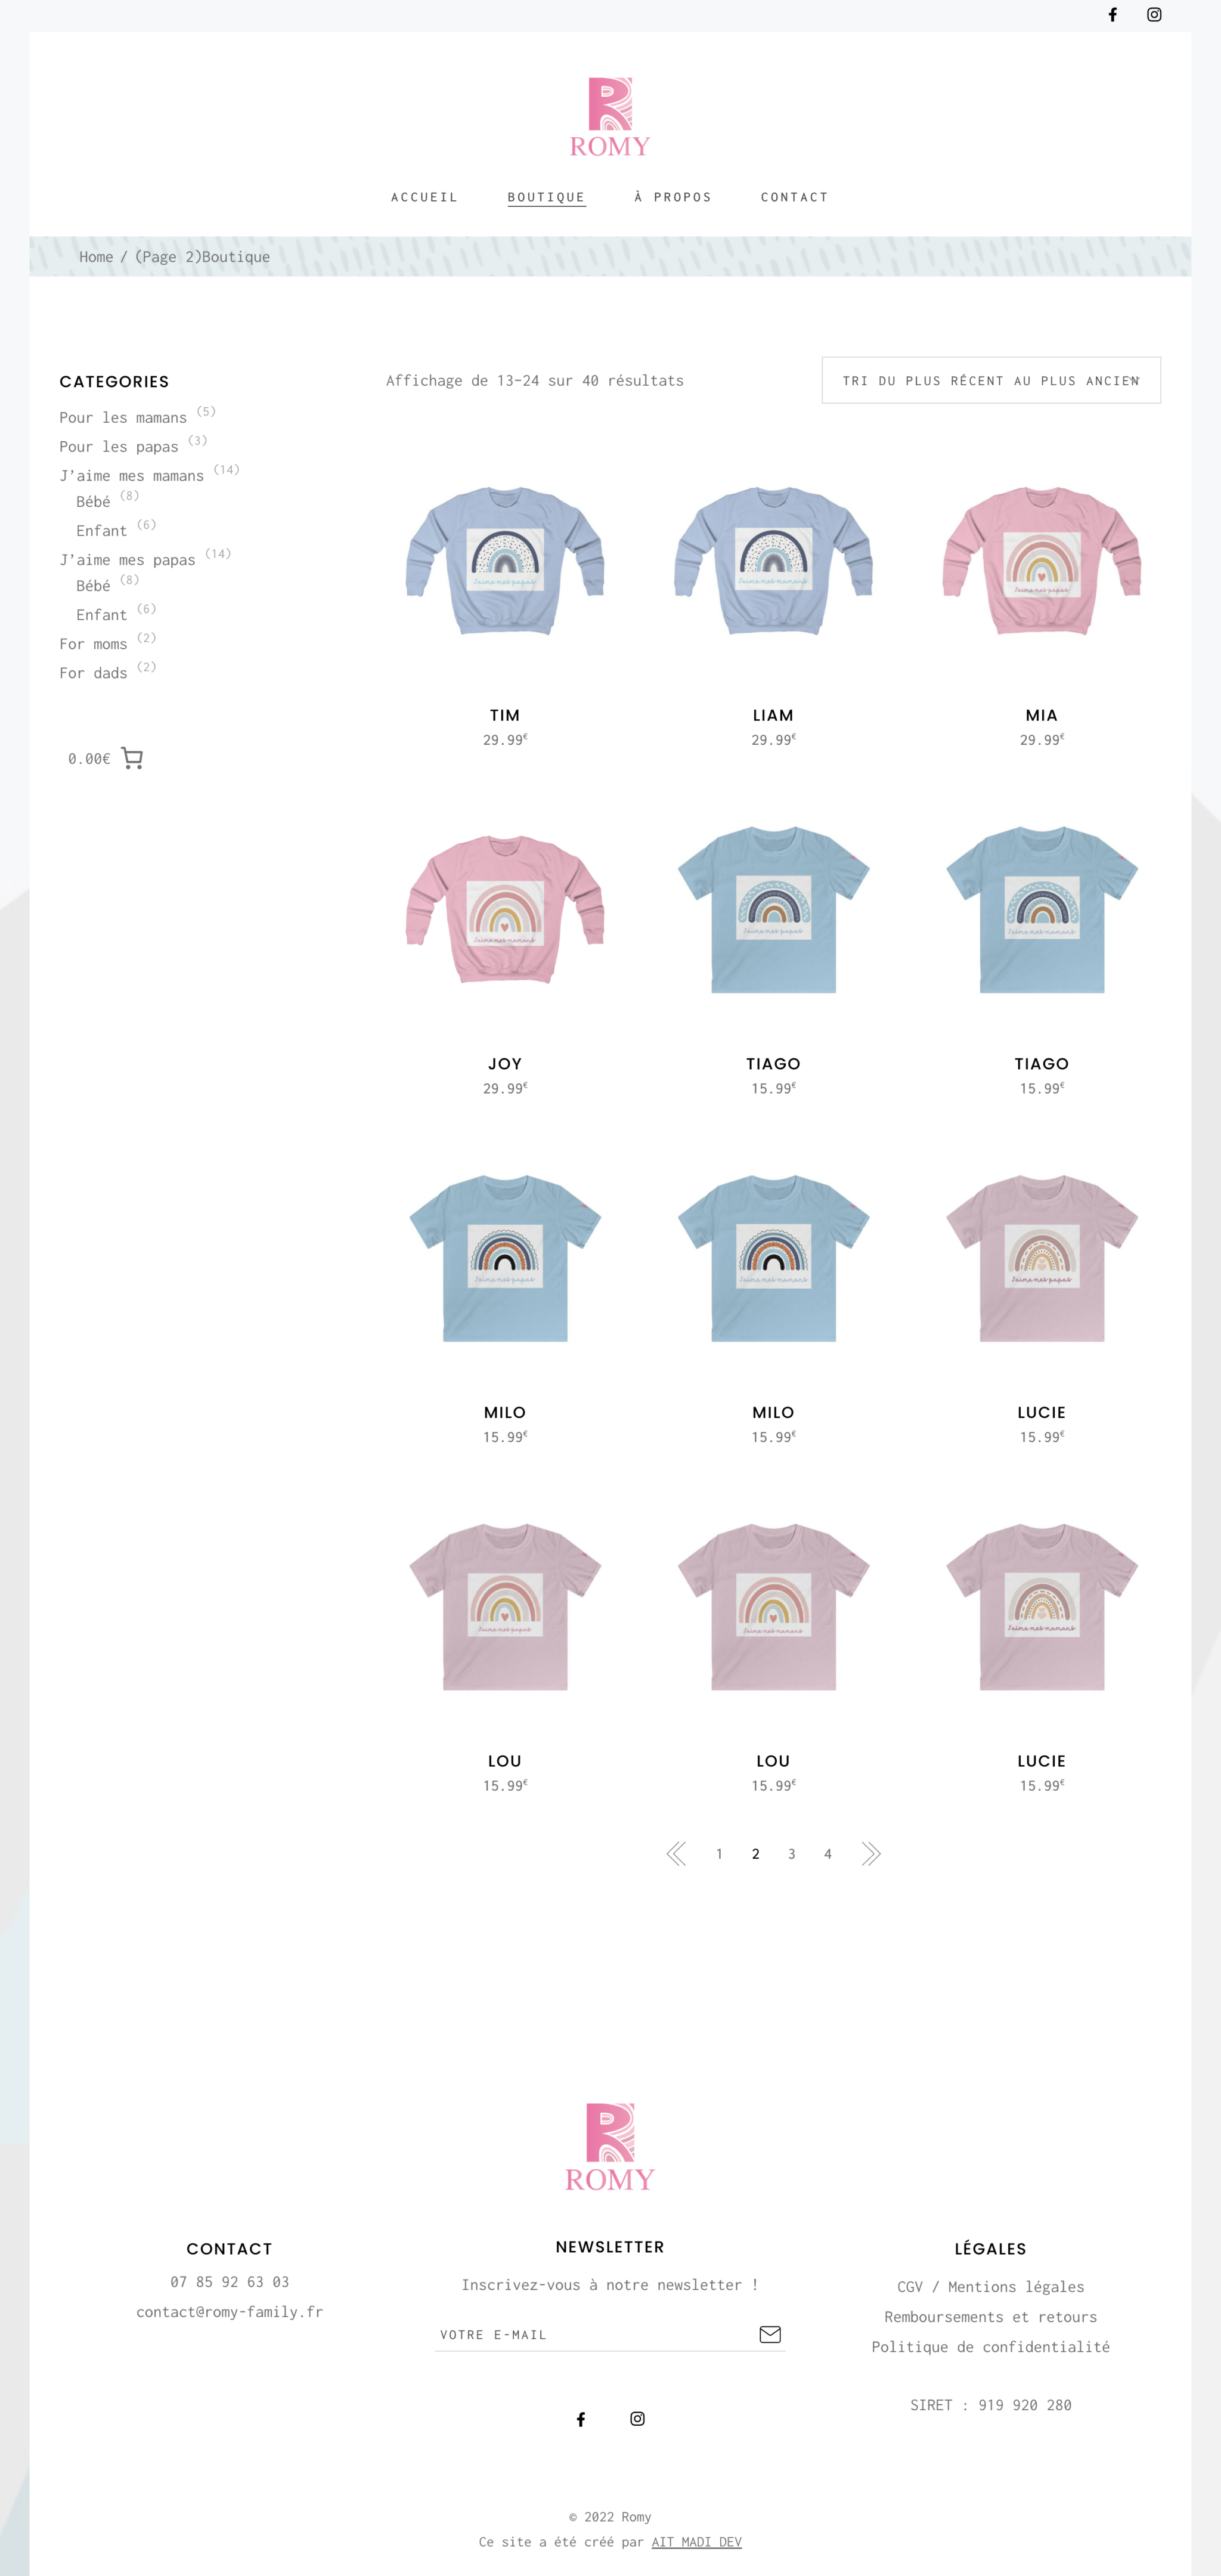Select the For dads category

(x=93, y=673)
